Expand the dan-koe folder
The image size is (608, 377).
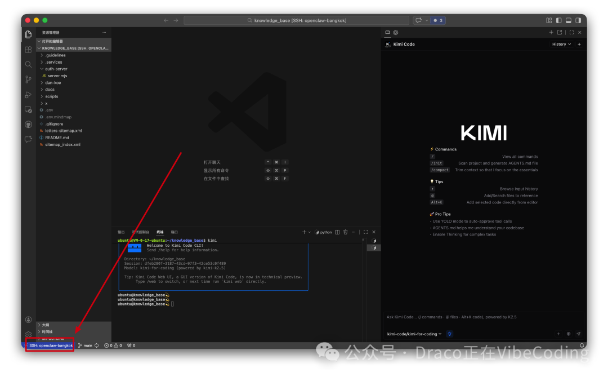click(53, 82)
